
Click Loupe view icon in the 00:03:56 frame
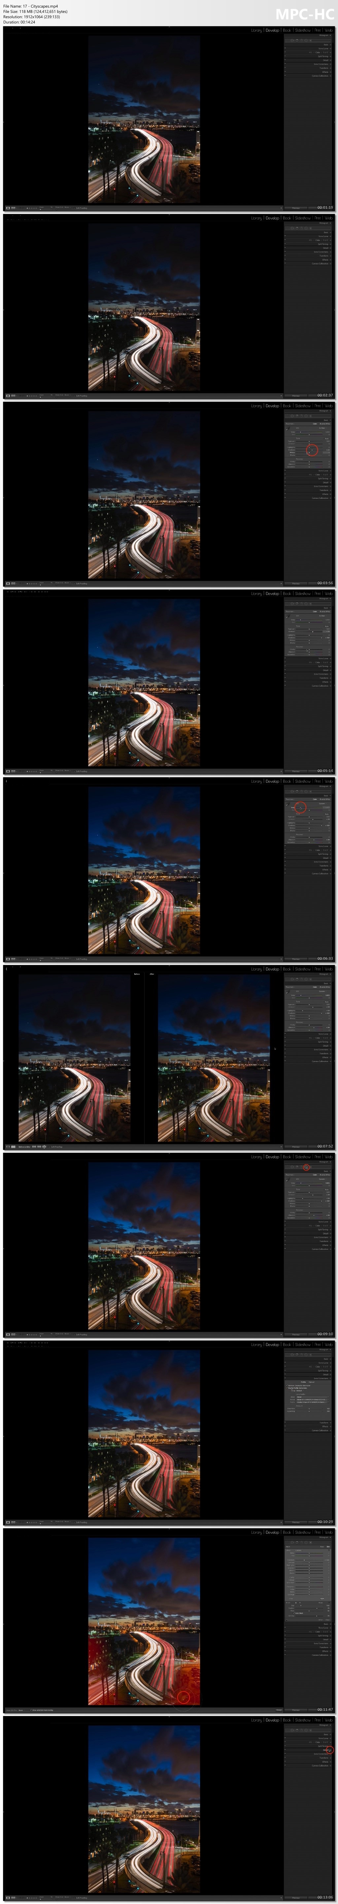pyautogui.click(x=8, y=583)
